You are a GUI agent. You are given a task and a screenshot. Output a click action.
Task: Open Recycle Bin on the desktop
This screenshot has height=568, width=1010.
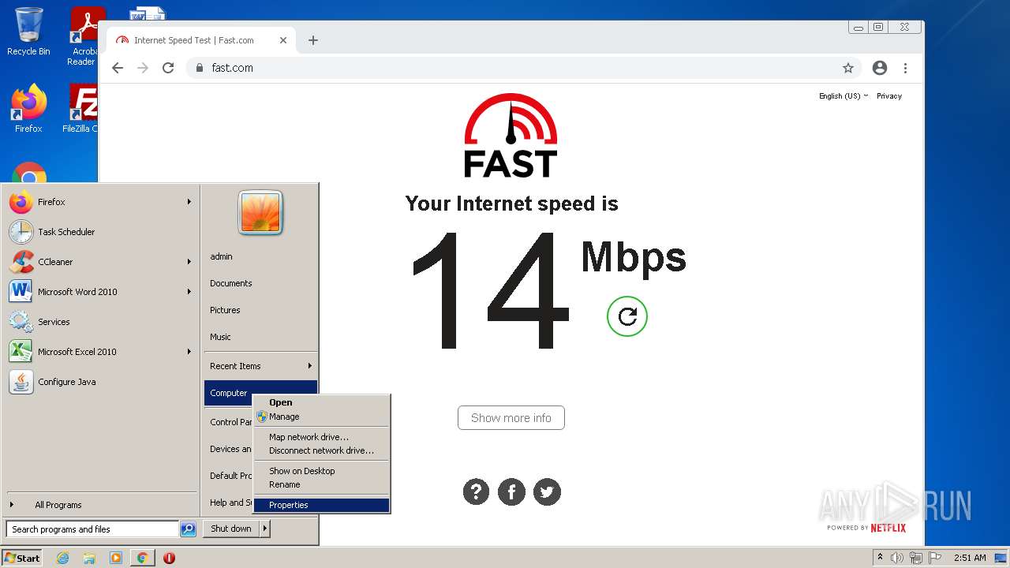[x=28, y=32]
